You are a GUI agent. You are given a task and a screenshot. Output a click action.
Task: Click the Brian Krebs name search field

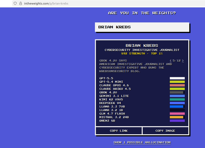(x=142, y=27)
